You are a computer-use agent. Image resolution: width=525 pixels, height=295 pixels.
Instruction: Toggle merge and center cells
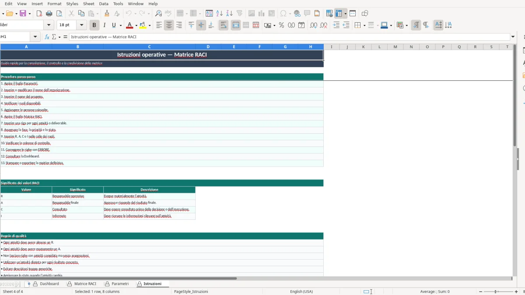[x=236, y=25]
